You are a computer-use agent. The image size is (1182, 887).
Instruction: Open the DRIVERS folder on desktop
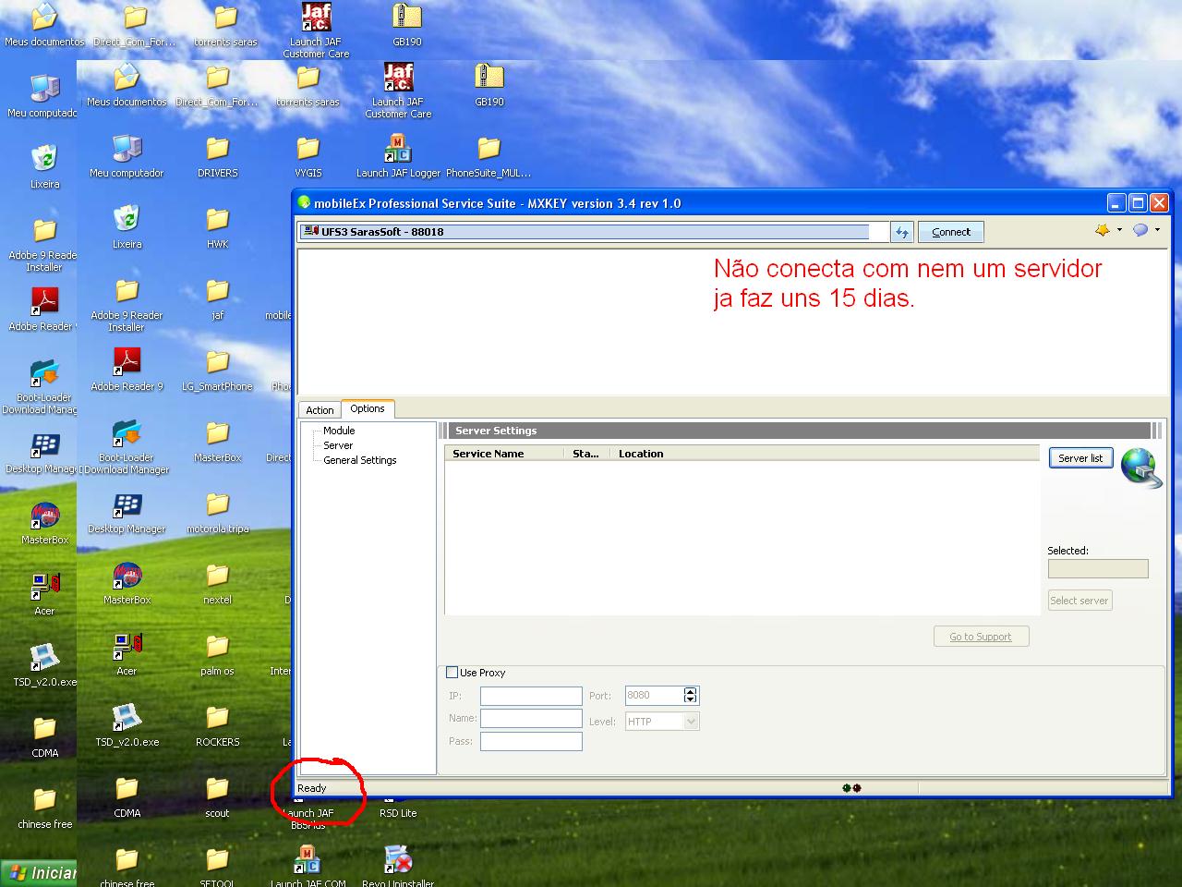217,155
